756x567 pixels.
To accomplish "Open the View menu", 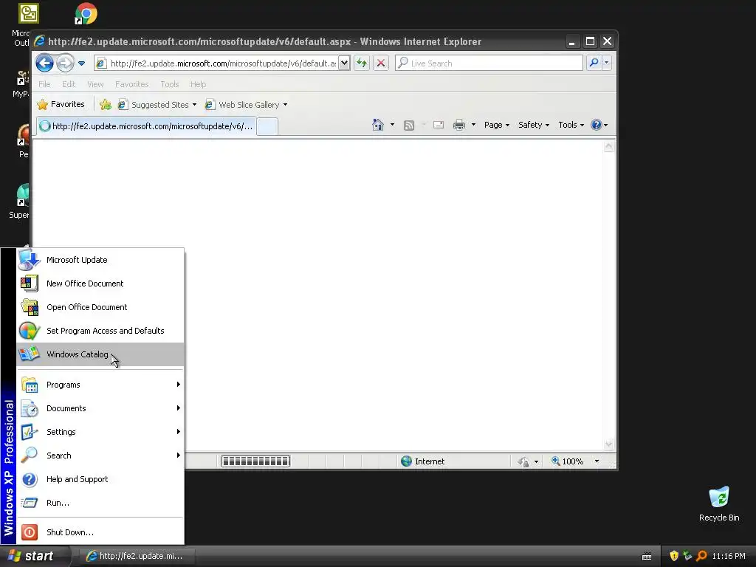I will click(x=95, y=84).
